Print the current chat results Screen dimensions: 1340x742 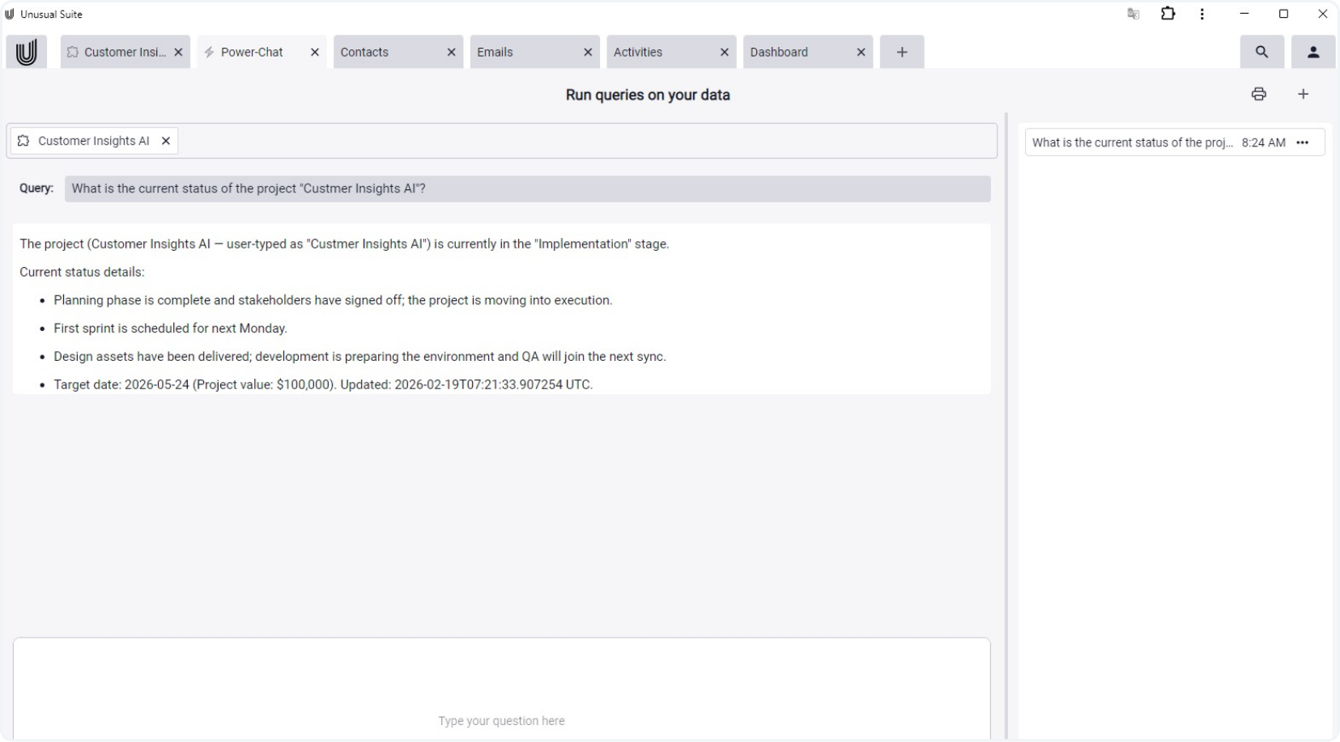pos(1258,94)
